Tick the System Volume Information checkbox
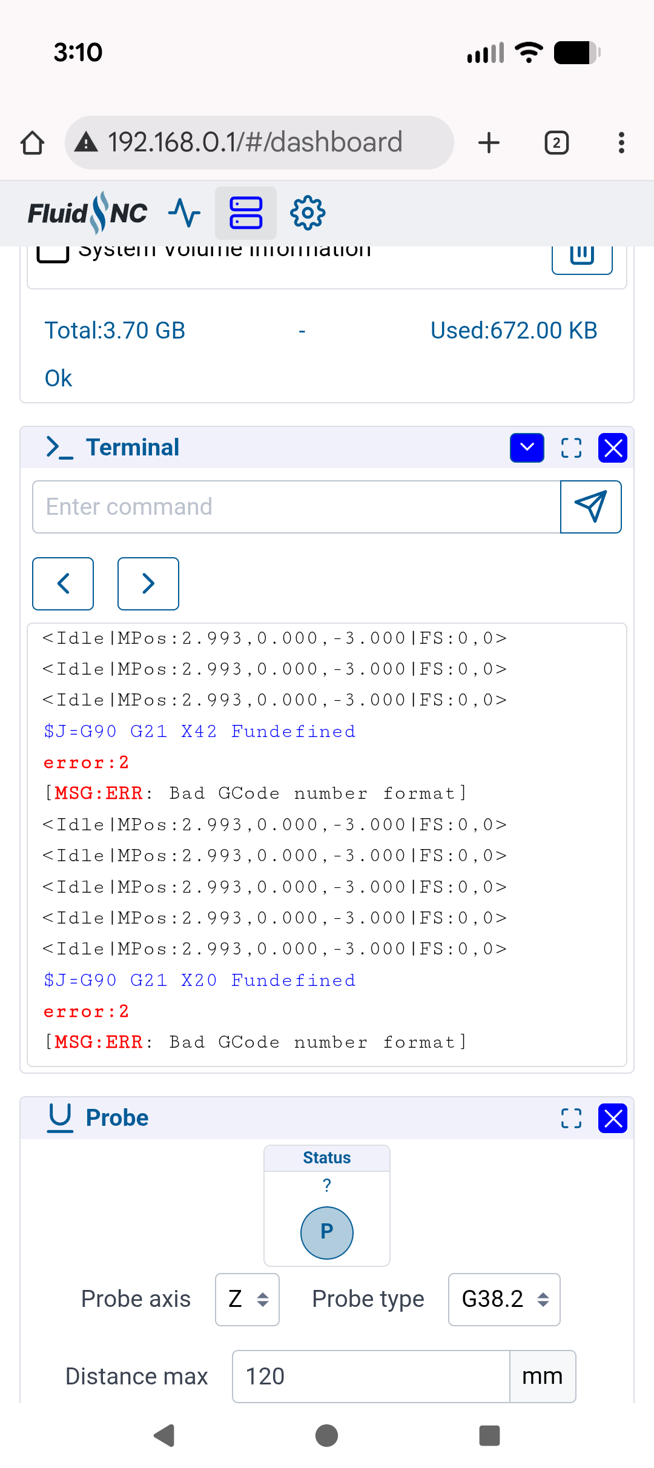The height and width of the screenshot is (1468, 654). tap(53, 252)
